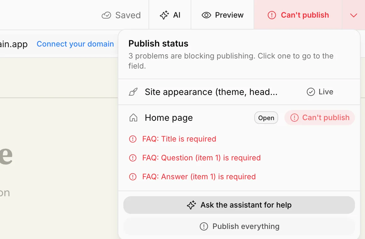Click the Publish status heading
This screenshot has height=239, width=365.
coord(158,43)
